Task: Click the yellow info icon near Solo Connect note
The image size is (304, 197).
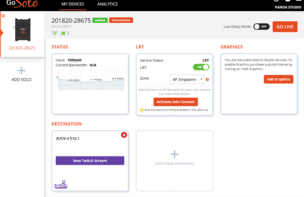Action: click(x=141, y=110)
